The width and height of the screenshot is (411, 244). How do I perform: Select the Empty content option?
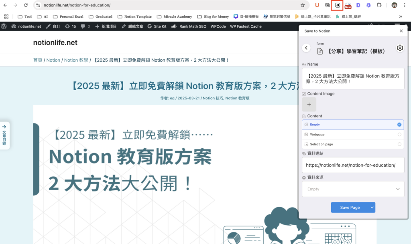coord(353,124)
